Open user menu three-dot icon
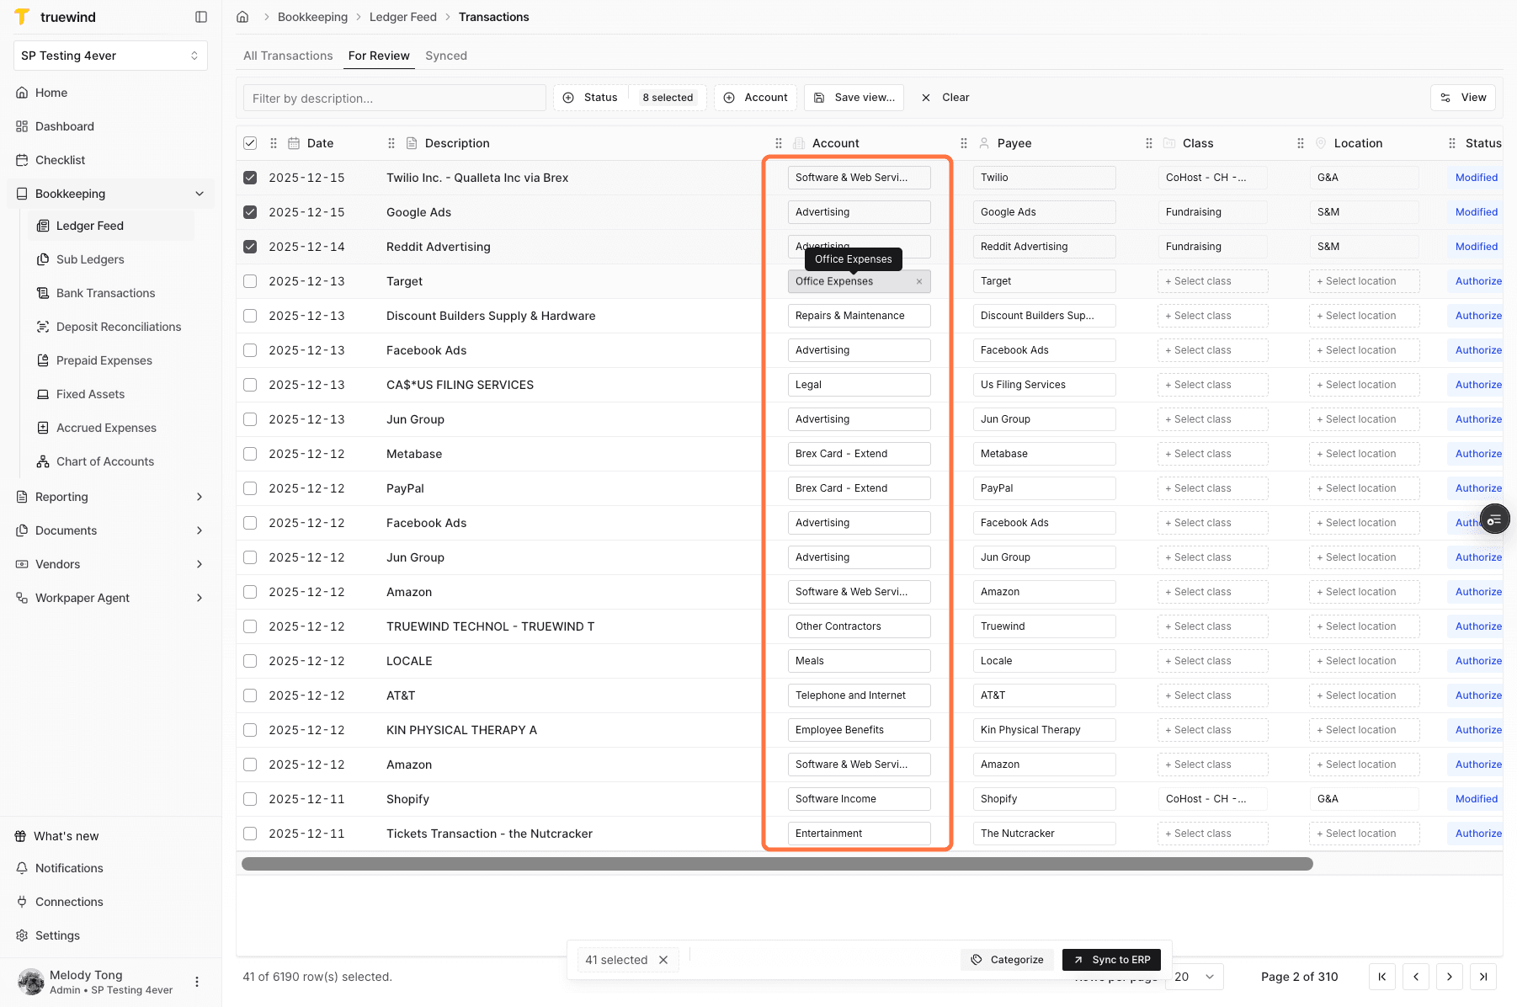The height and width of the screenshot is (1007, 1517). [197, 982]
